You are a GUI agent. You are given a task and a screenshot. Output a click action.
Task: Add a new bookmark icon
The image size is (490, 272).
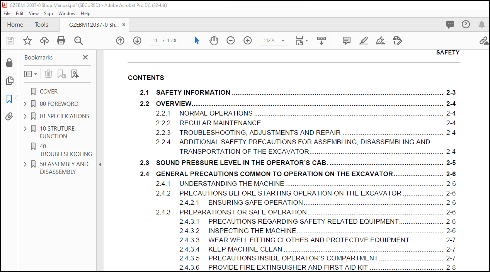(61, 74)
